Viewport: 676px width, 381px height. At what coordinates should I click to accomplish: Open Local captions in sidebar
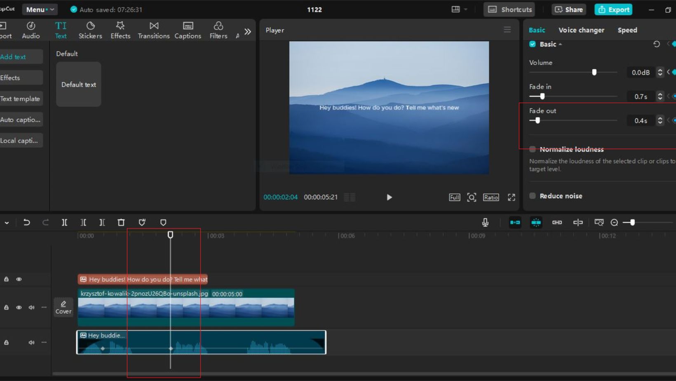[x=21, y=141]
